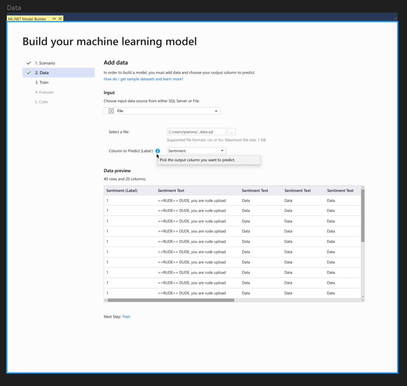
Task: Click the green checkmark beside 1. Scenario
Action: [29, 63]
